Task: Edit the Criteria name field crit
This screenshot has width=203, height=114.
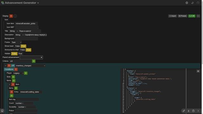Action: pos(20,61)
